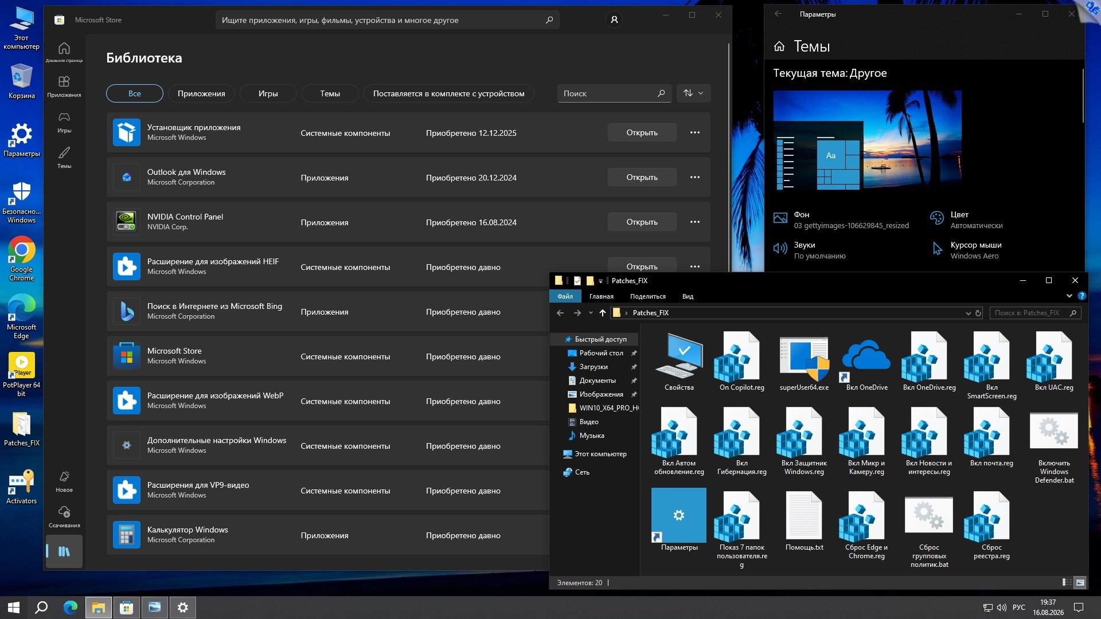Open Поделиться tab in Explorer ribbon
The width and height of the screenshot is (1101, 619).
point(648,296)
